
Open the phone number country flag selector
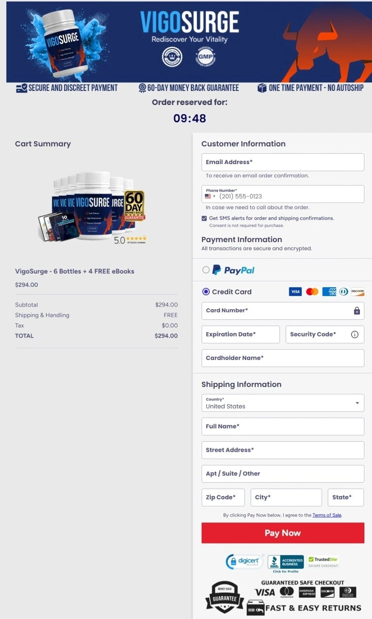click(x=209, y=196)
